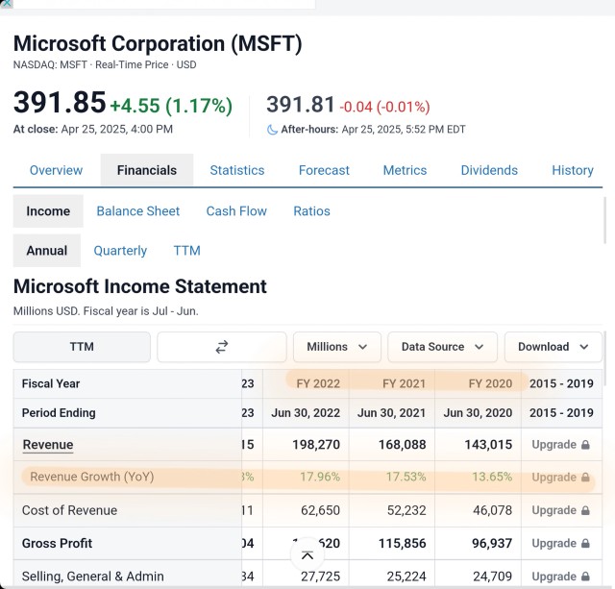Viewport: 615px width, 589px height.
Task: Open the Overview tab
Action: [x=56, y=170]
